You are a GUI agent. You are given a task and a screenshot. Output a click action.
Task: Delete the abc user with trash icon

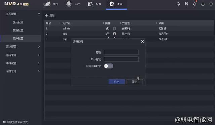(x=114, y=34)
